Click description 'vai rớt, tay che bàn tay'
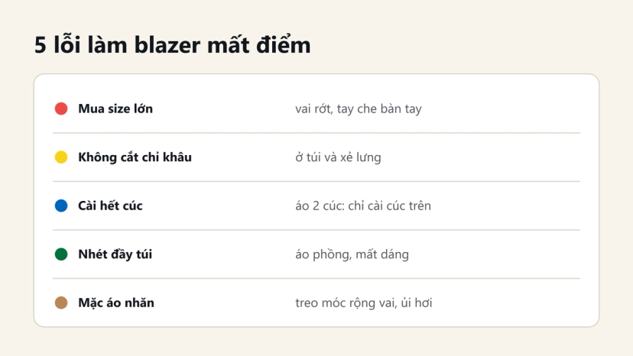The height and width of the screenshot is (356, 633). [359, 109]
